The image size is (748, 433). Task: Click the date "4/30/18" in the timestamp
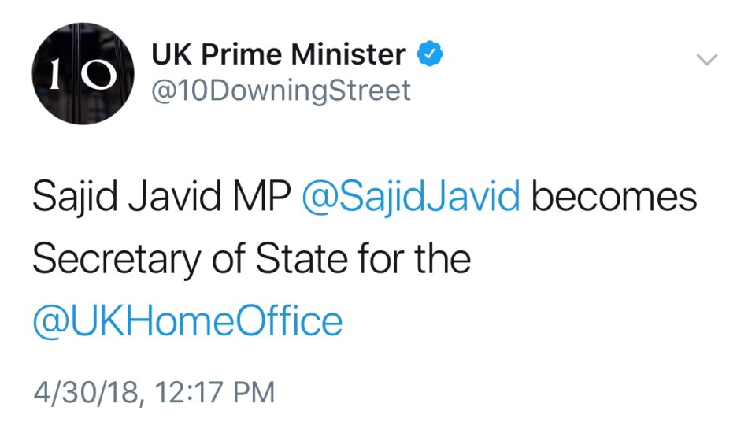pos(83,391)
